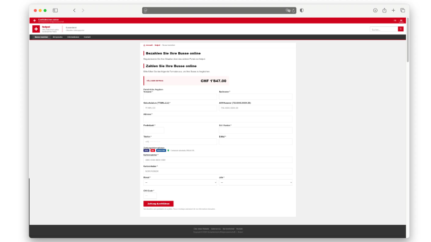The height and width of the screenshot is (242, 431).
Task: Click the reader/page icon left of address bar
Action: [145, 10]
